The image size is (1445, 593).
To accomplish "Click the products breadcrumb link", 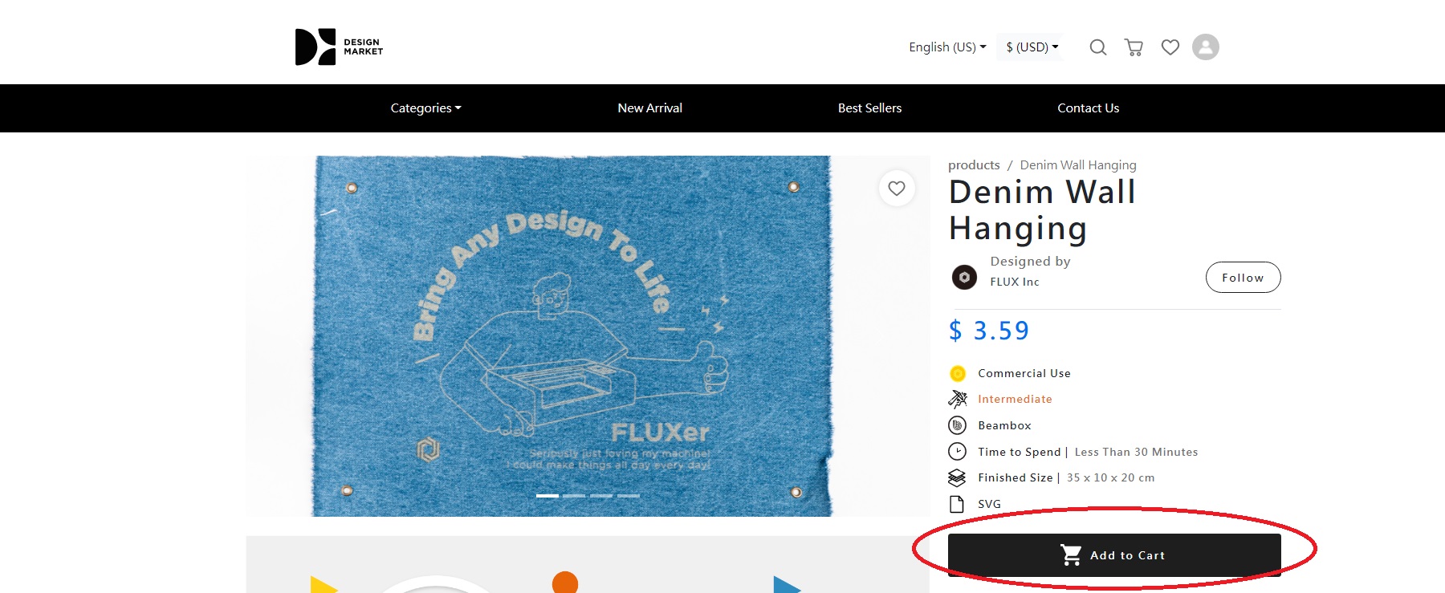I will click(973, 165).
